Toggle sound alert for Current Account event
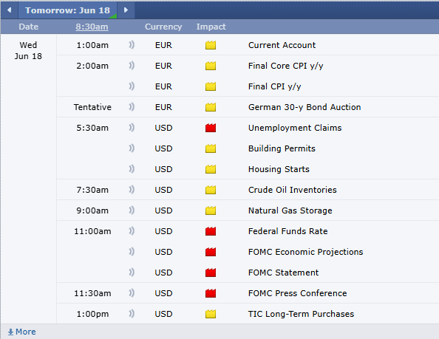This screenshot has width=439, height=339. tap(132, 45)
